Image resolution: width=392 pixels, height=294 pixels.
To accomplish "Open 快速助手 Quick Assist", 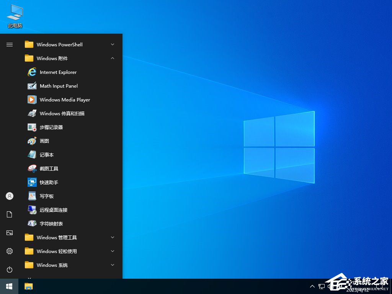I will click(70, 182).
